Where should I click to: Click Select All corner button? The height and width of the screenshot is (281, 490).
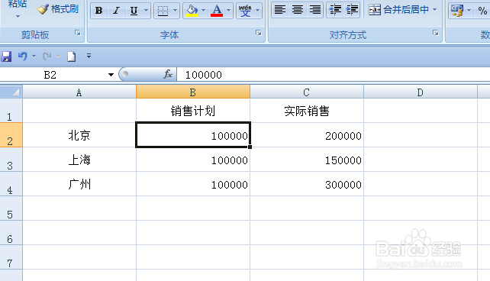[x=11, y=92]
